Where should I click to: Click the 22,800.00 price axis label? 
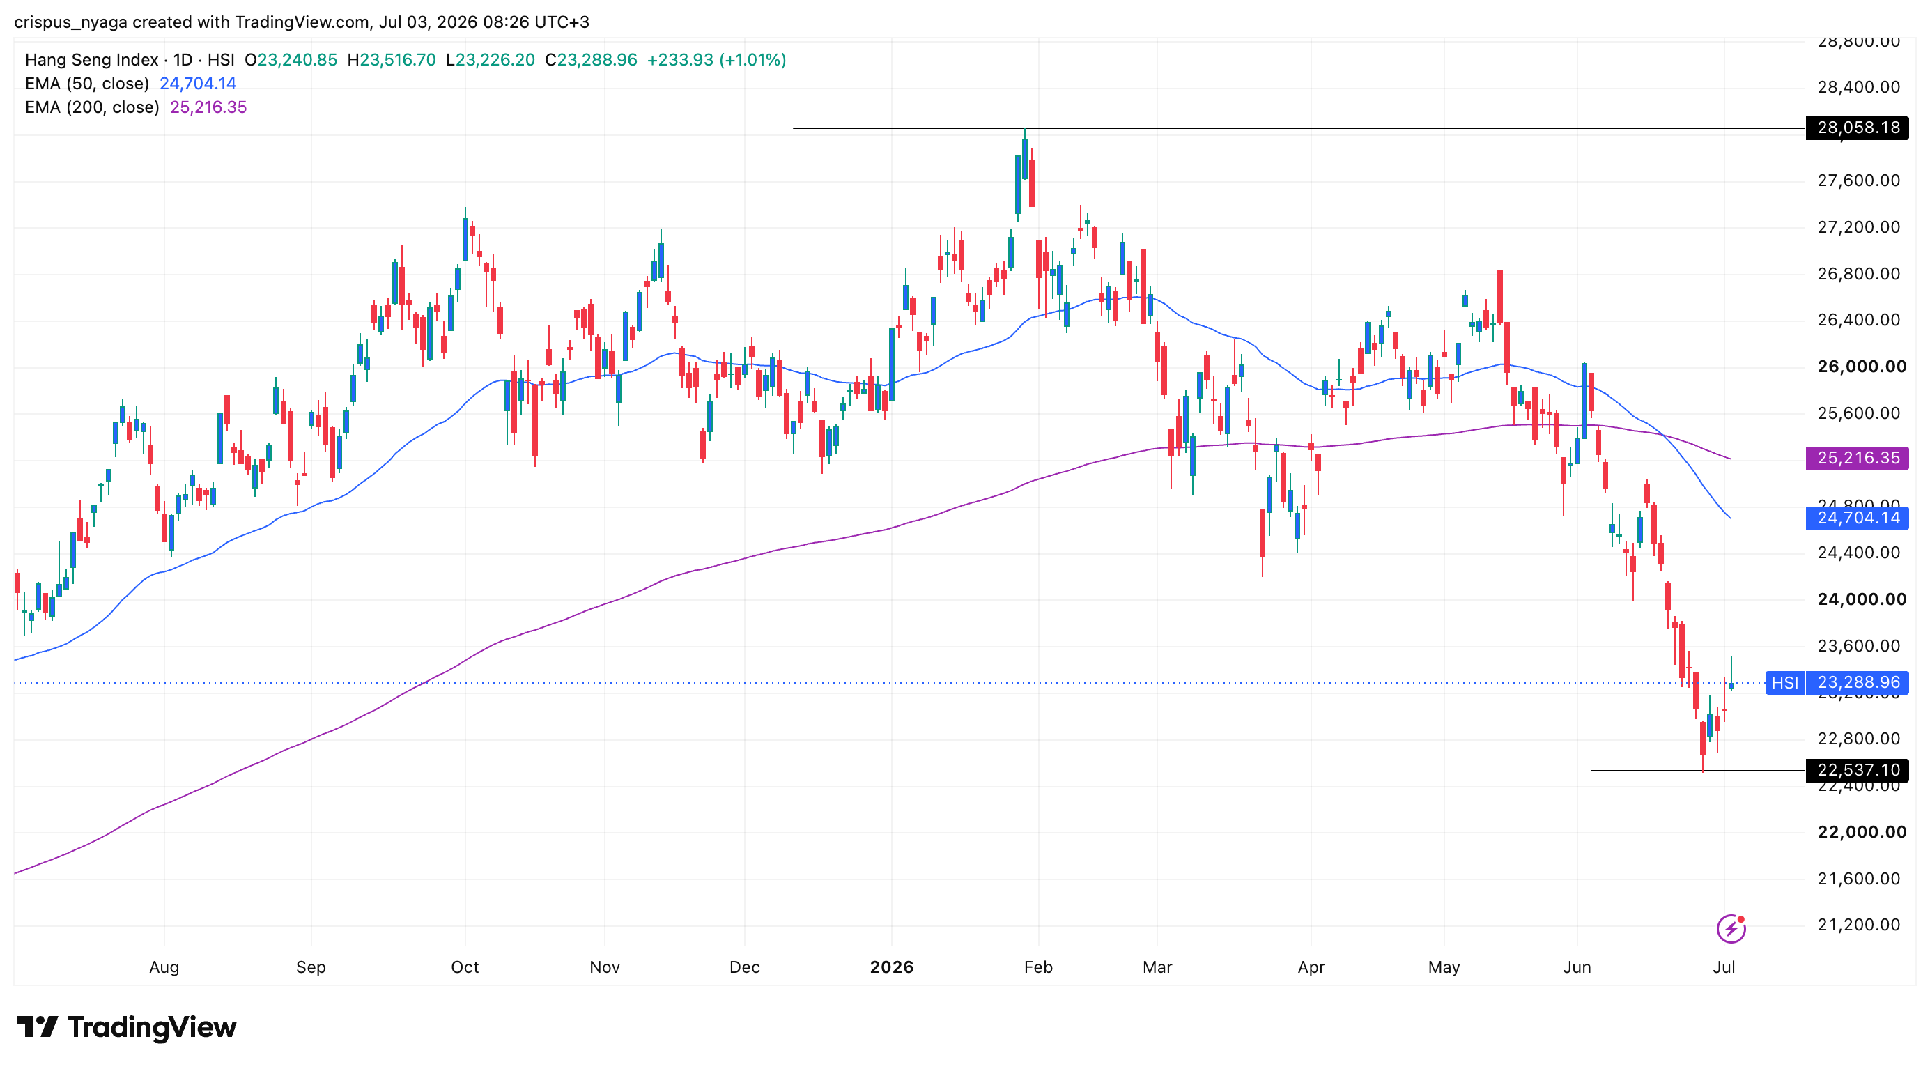coord(1859,739)
